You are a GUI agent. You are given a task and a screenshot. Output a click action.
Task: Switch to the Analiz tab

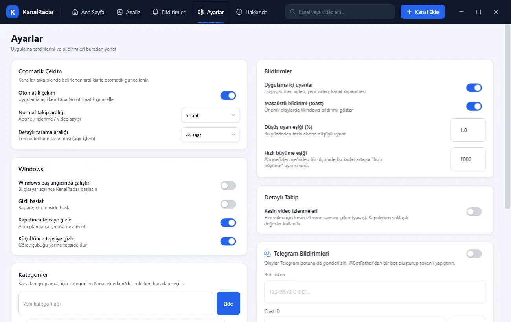click(129, 12)
